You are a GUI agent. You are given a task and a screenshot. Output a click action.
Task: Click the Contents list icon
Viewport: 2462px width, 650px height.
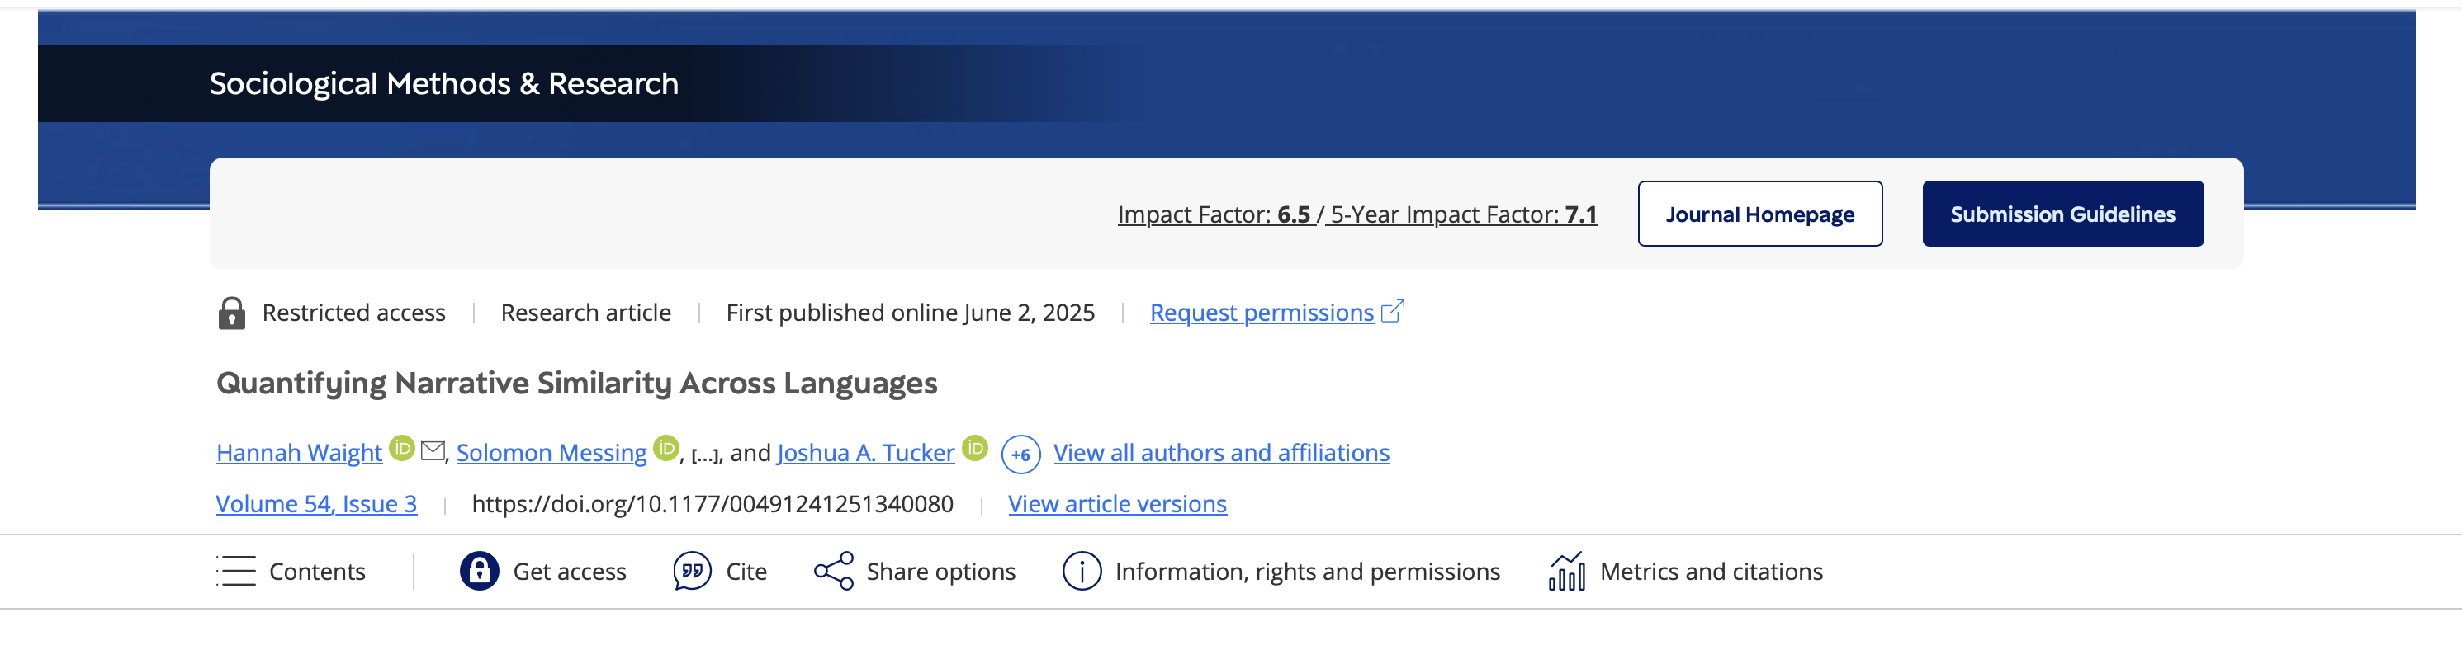coord(236,571)
